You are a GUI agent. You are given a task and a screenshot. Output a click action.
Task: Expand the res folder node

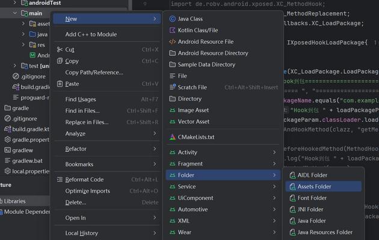pos(23,44)
